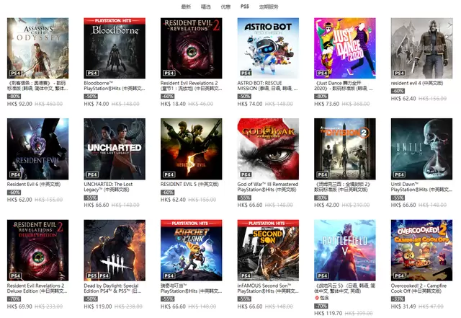This screenshot has width=461, height=318.
Task: Select the Battlefield V cover art
Action: coord(345,250)
